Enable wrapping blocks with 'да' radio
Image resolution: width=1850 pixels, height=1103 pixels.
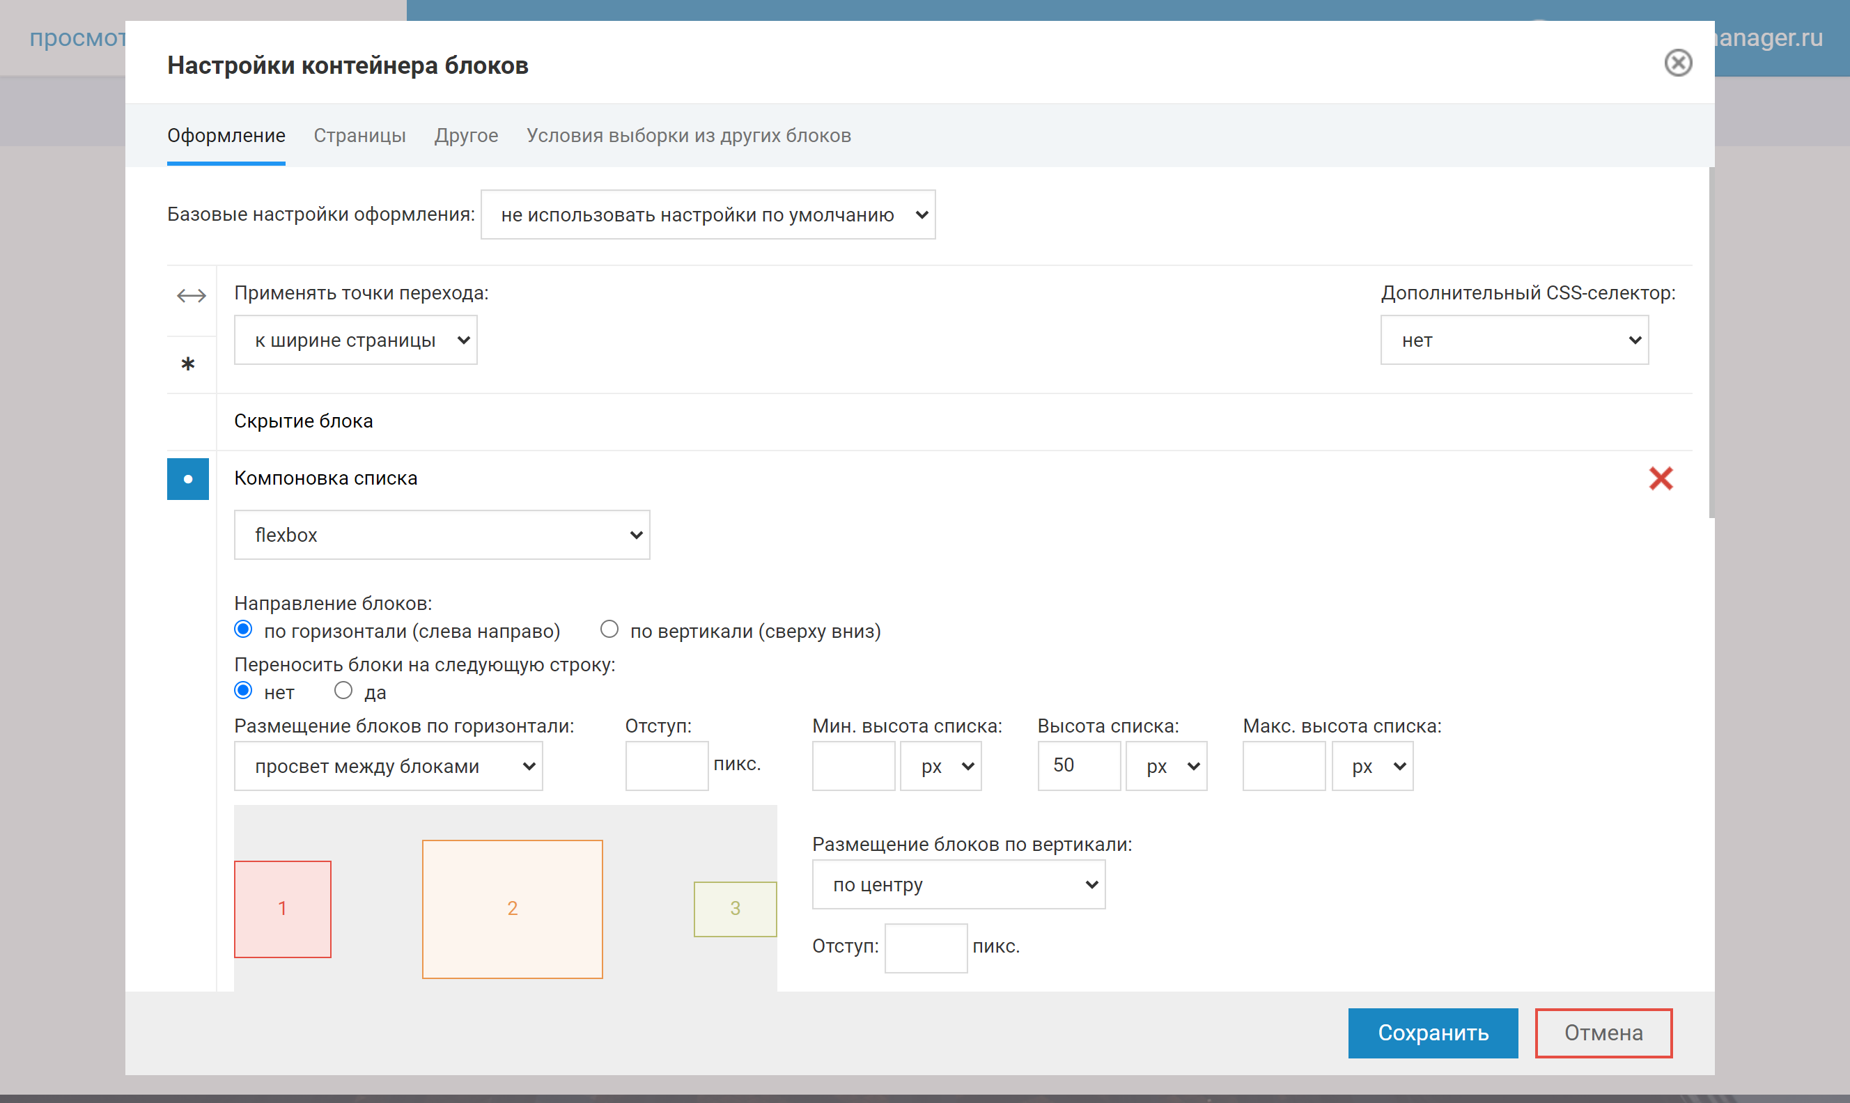click(x=343, y=691)
